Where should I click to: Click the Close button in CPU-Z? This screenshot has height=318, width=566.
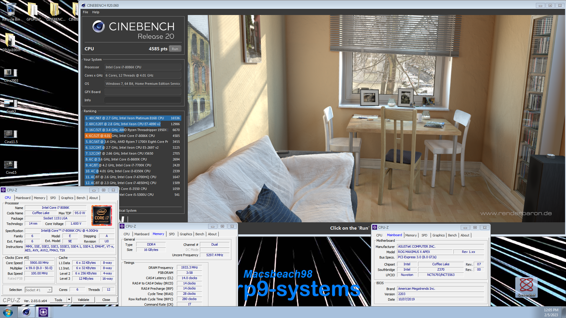tap(106, 300)
